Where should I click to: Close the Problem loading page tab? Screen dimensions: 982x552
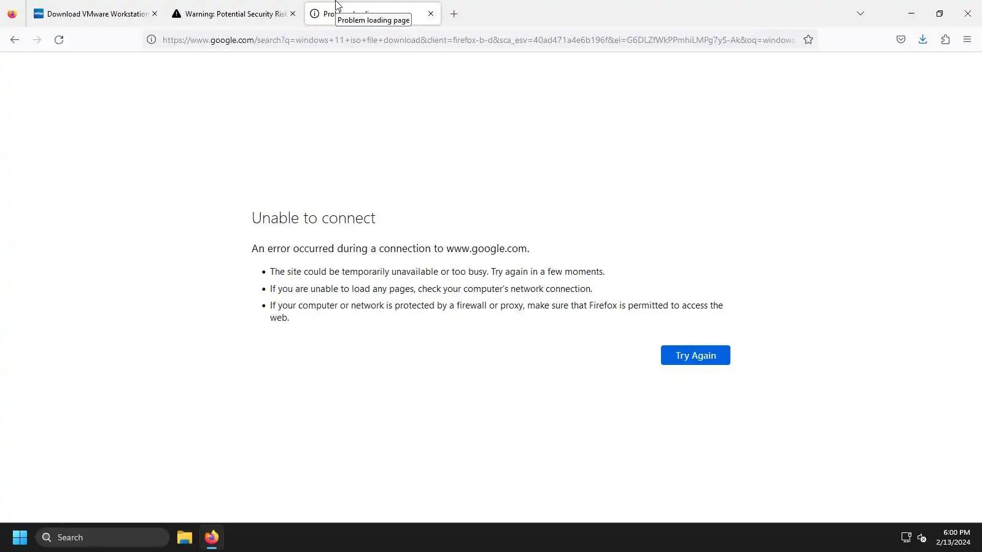pos(431,13)
